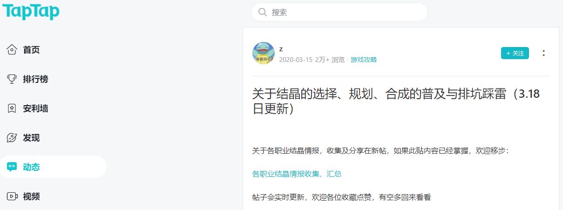Click author z's avatar picture
The height and width of the screenshot is (210, 563).
[x=264, y=53]
